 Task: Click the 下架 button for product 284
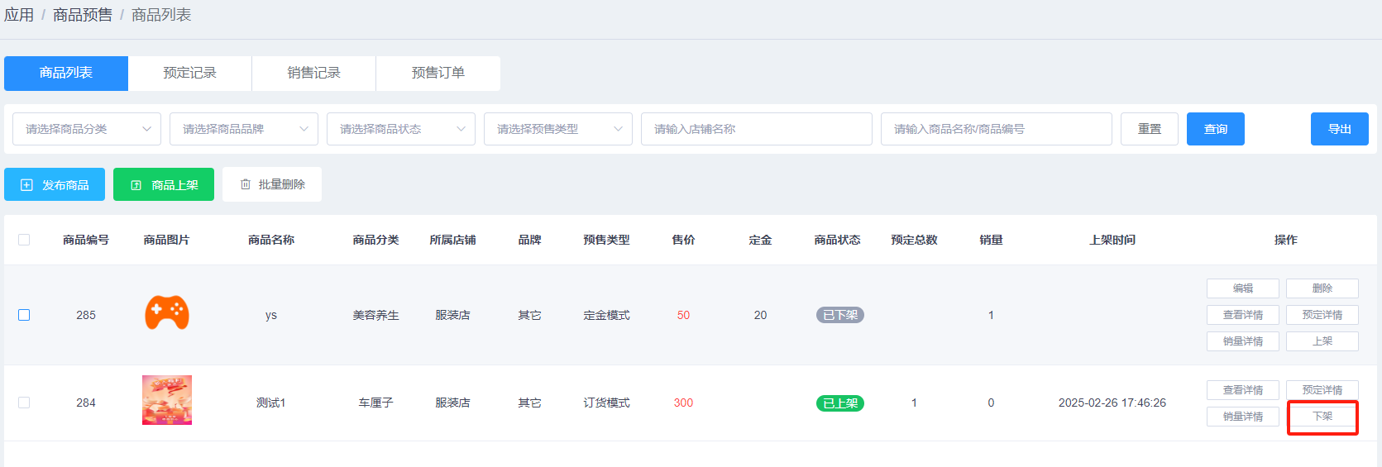1322,417
